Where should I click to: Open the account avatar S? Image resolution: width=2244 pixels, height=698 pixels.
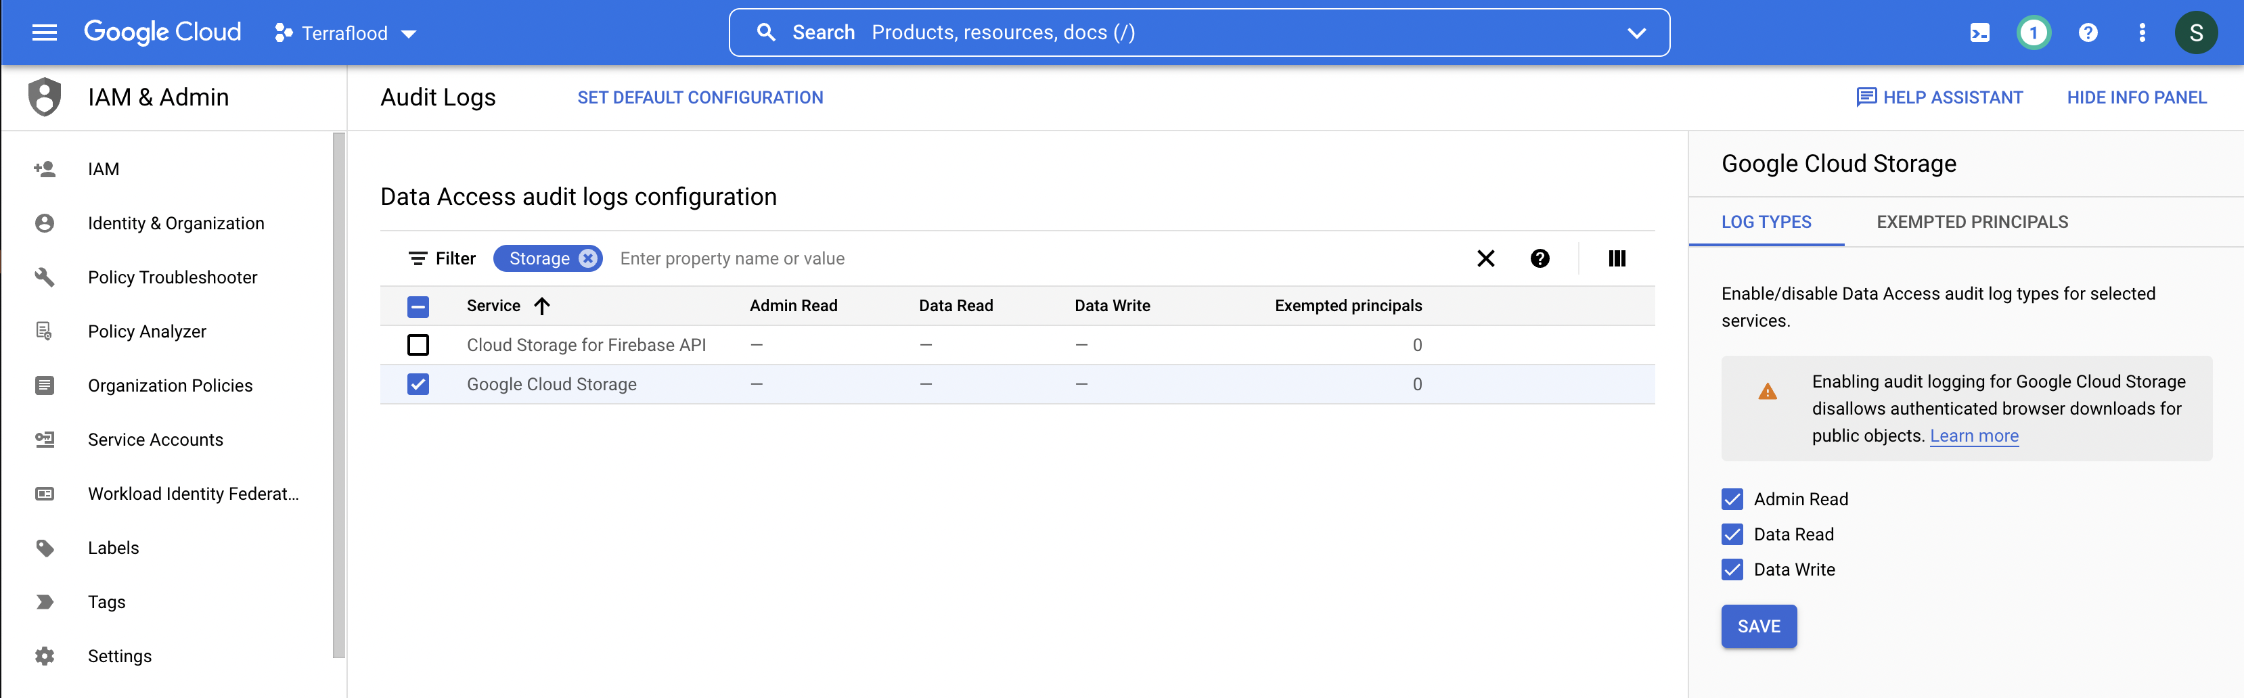2196,33
